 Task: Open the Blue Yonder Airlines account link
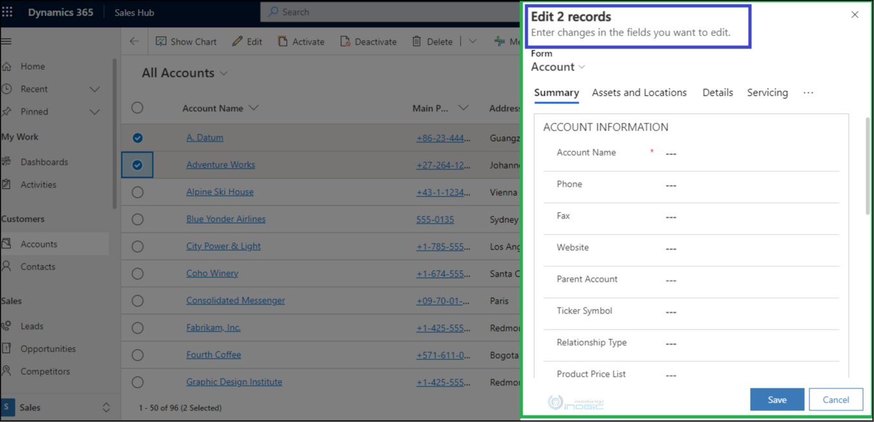pyautogui.click(x=225, y=219)
